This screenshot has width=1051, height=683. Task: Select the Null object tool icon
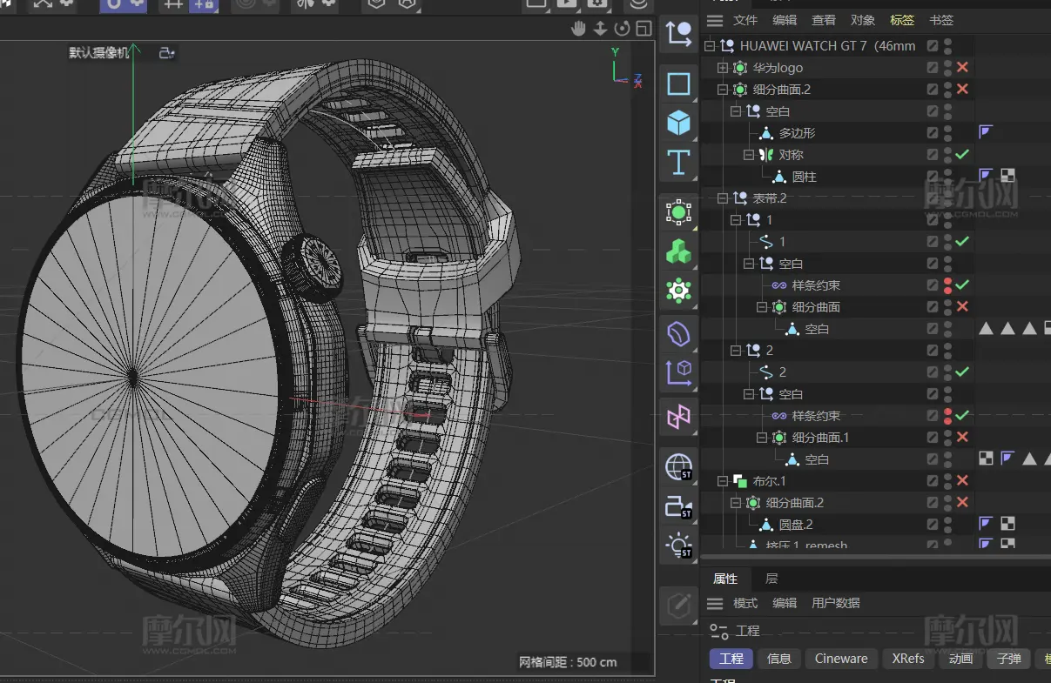678,34
